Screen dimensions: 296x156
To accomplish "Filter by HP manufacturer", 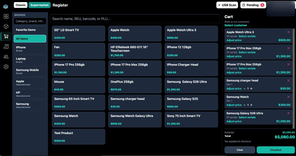I will pyautogui.click(x=30, y=94).
